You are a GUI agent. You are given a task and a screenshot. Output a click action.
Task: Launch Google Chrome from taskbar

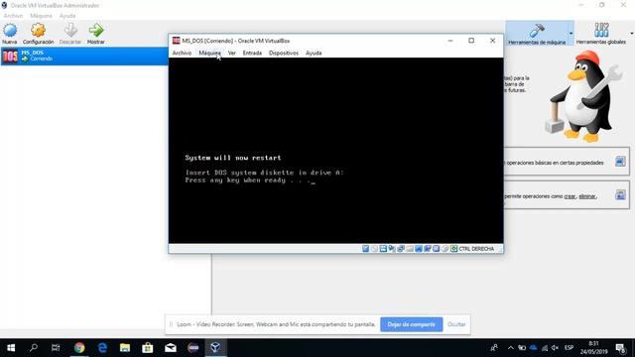coord(79,348)
